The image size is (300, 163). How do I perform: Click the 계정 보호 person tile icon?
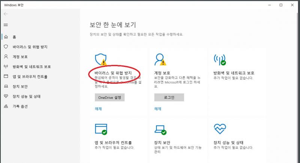160,59
